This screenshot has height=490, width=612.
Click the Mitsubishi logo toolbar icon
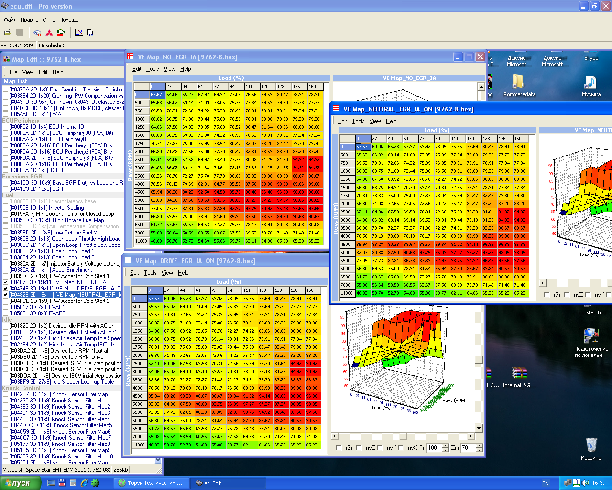point(49,33)
